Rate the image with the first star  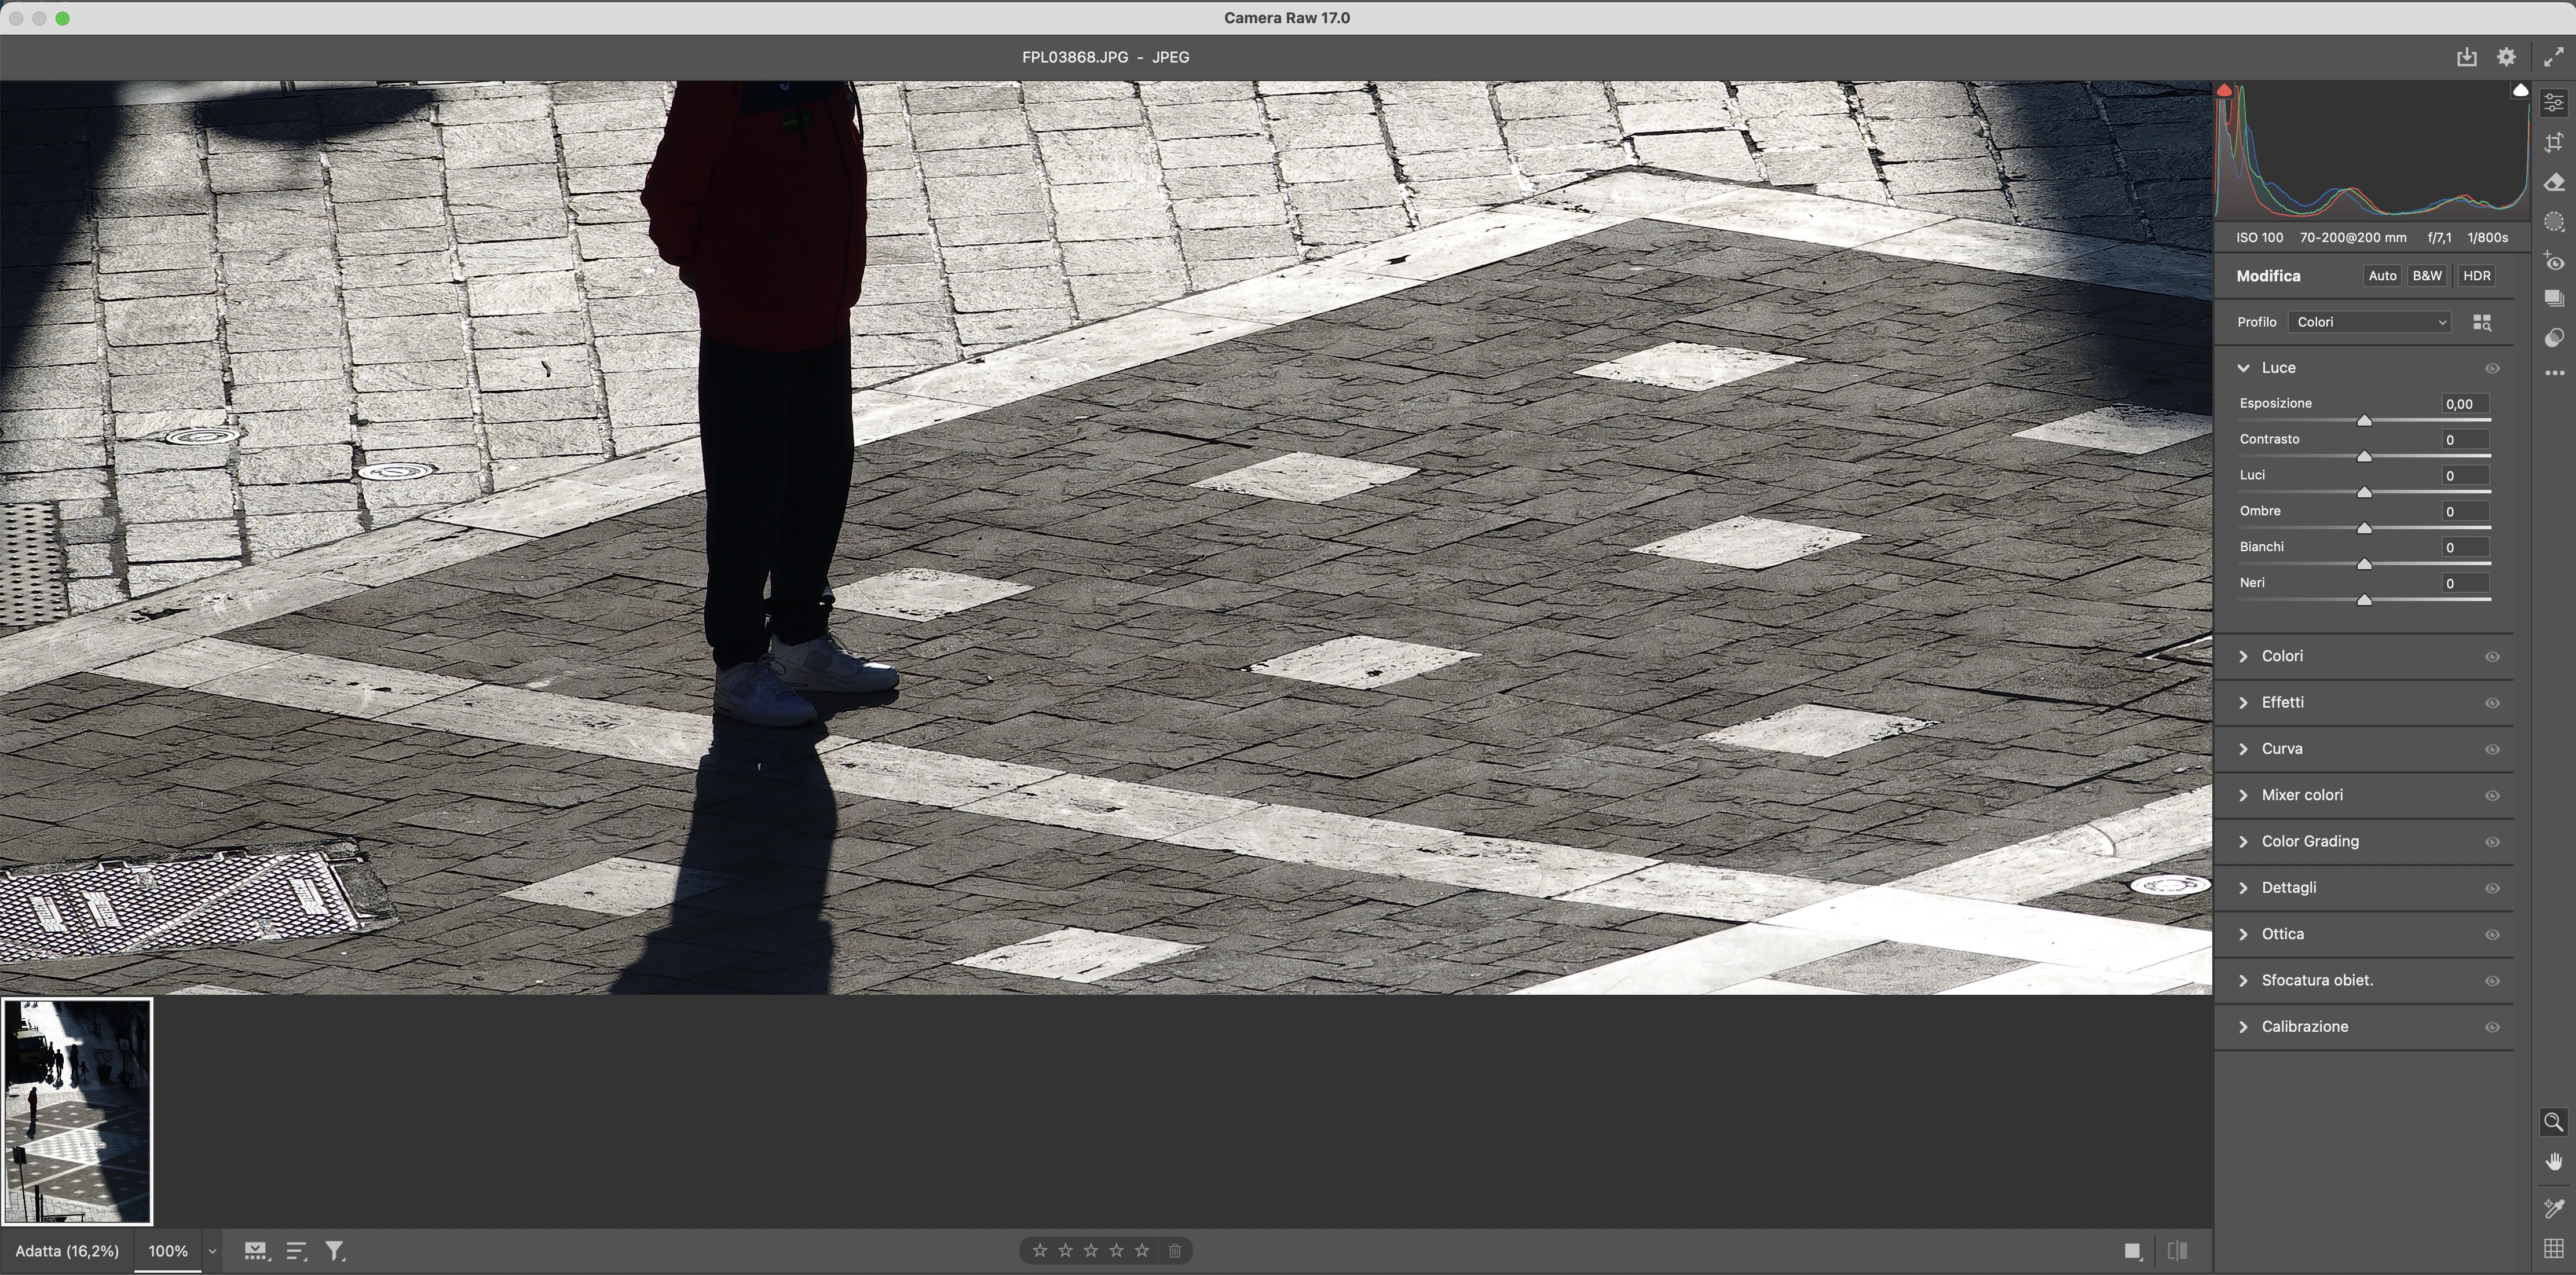[1040, 1251]
